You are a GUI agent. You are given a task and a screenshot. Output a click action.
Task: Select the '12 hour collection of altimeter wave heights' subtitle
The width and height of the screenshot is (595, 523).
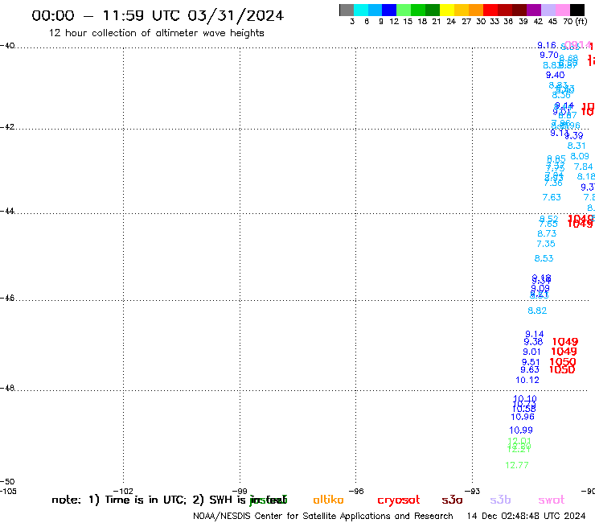[x=156, y=33]
